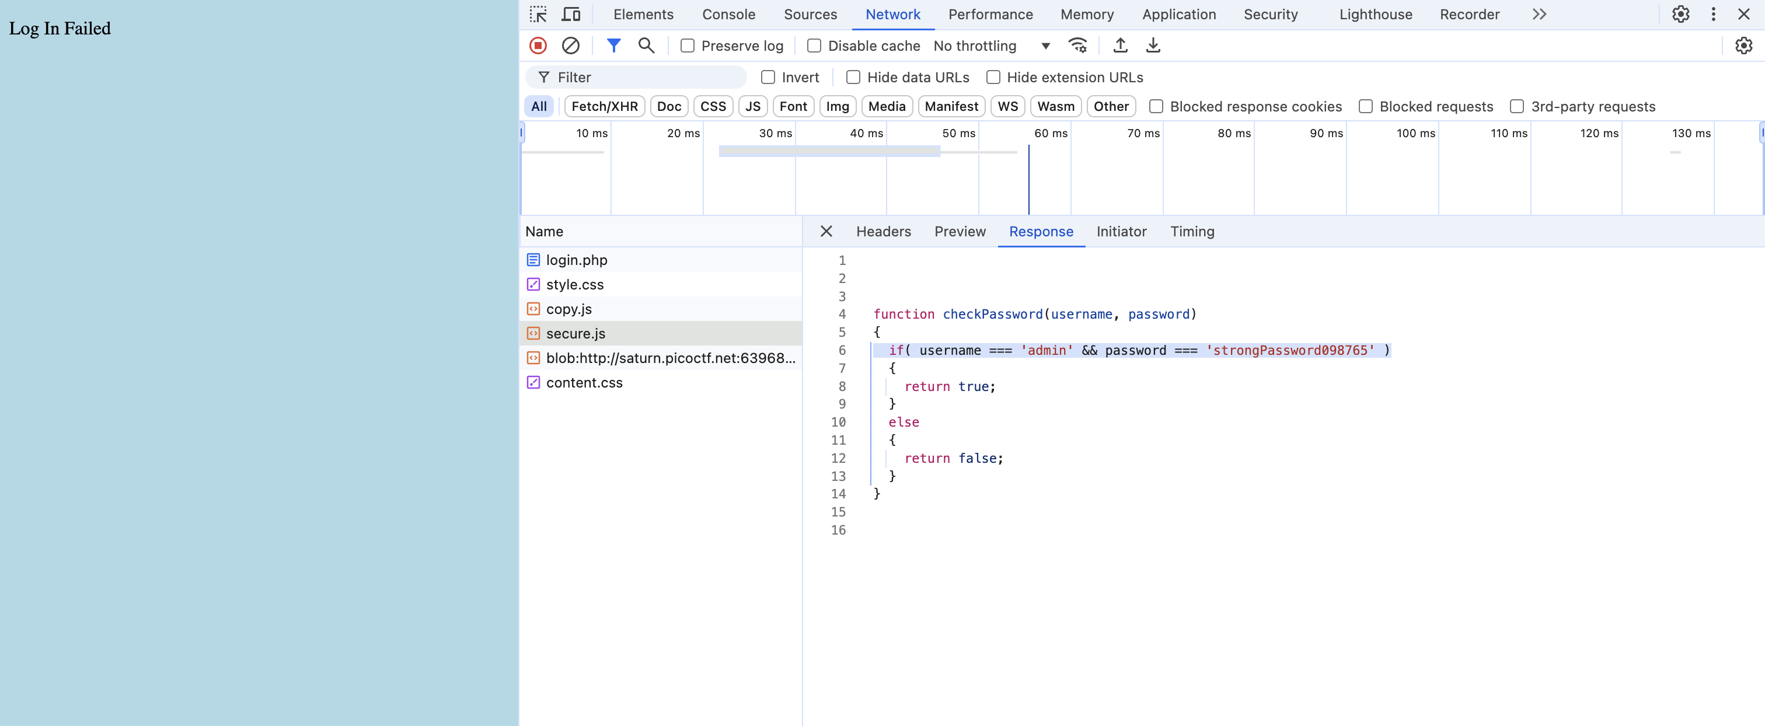Click code line 6 with strongPassword098765
Screen dimensions: 1765x726
1131,350
